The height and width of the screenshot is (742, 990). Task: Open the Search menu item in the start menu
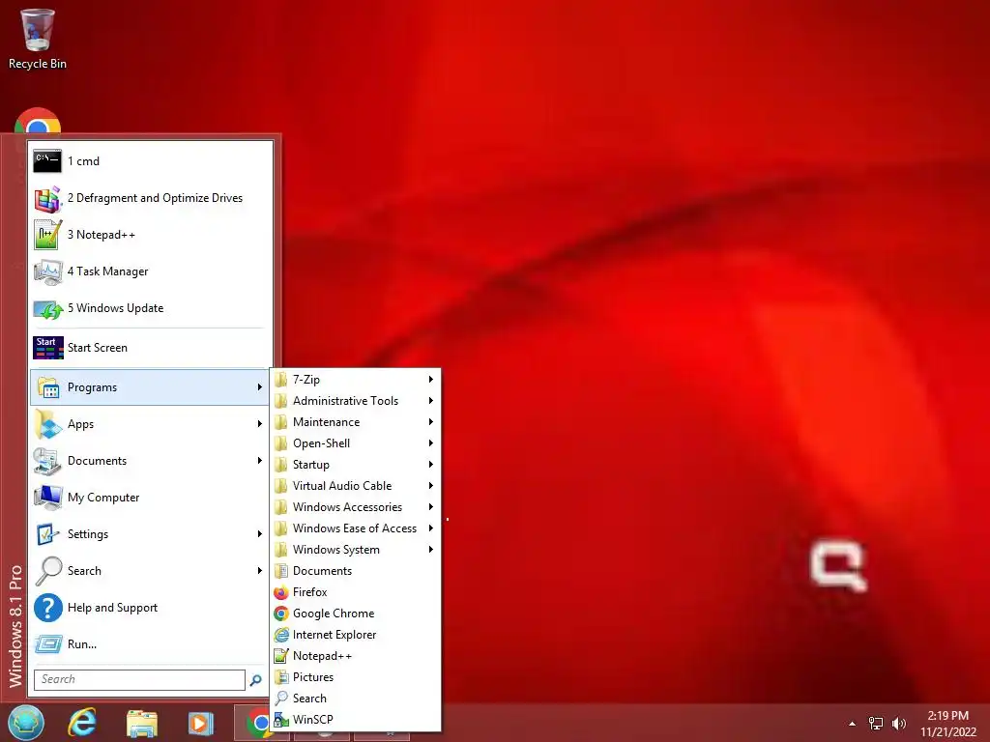150,571
